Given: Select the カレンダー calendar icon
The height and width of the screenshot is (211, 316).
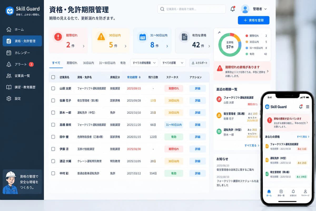Looking at the screenshot, I should [x=9, y=53].
